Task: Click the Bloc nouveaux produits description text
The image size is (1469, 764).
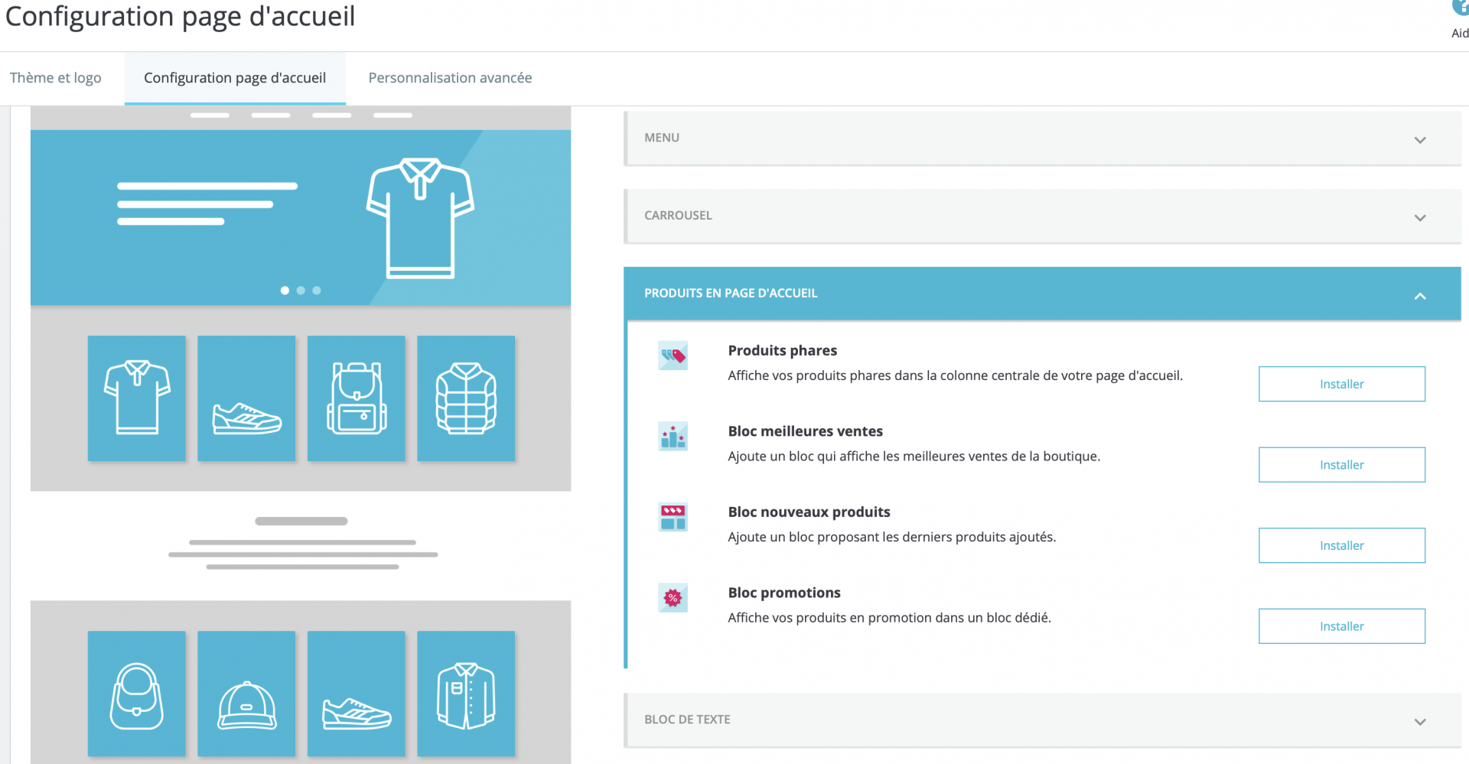Action: 892,537
